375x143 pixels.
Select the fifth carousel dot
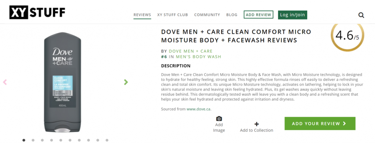61,140
